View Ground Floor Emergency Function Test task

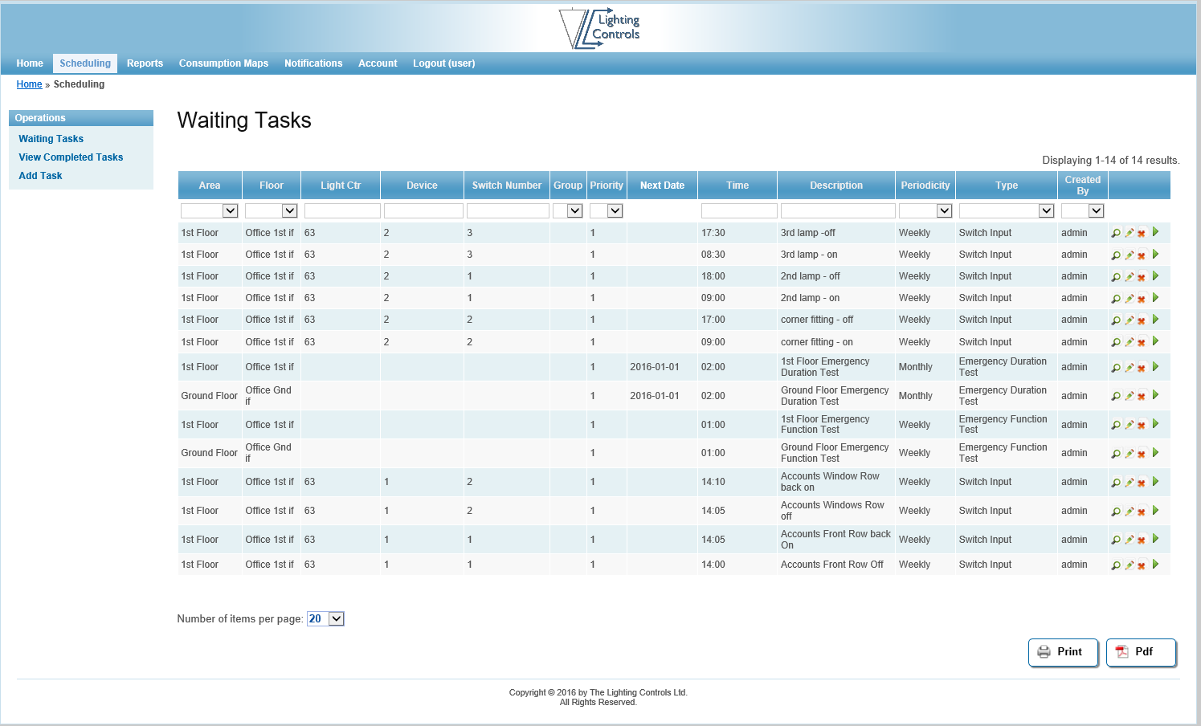[x=1116, y=453]
